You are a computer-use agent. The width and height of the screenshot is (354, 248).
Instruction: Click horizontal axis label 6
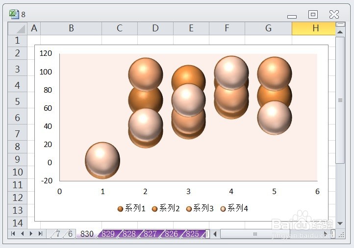[317, 192]
